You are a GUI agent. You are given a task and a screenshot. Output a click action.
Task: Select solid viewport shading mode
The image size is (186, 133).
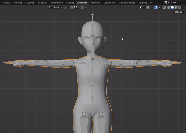pyautogui.click(x=172, y=7)
